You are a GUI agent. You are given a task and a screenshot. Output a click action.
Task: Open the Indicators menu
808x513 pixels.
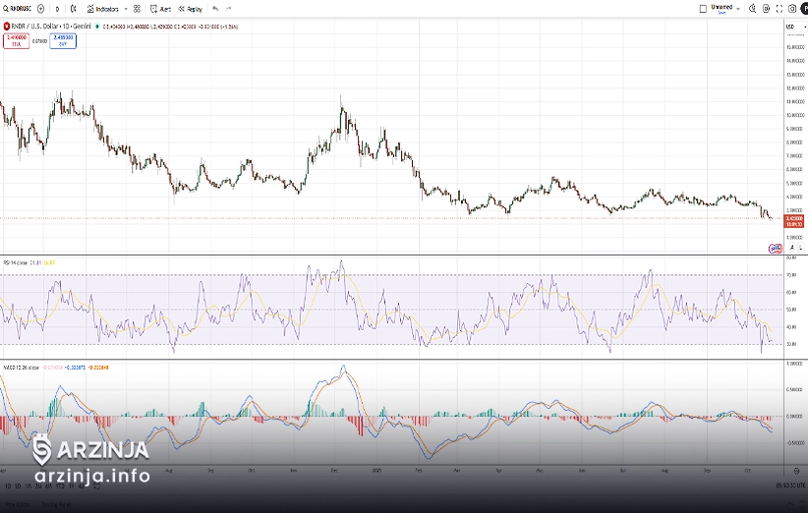coord(102,8)
